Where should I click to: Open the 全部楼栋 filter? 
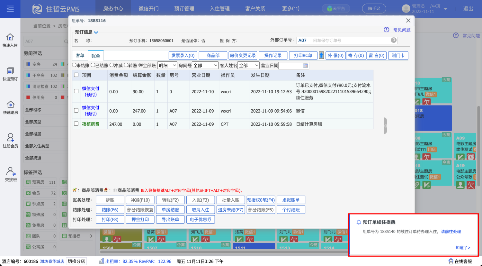[45, 110]
